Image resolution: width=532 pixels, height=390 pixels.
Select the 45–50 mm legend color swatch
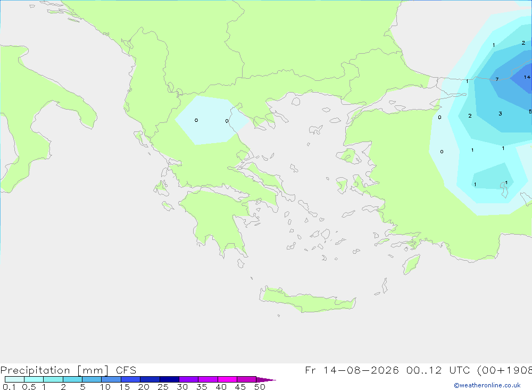(246, 379)
